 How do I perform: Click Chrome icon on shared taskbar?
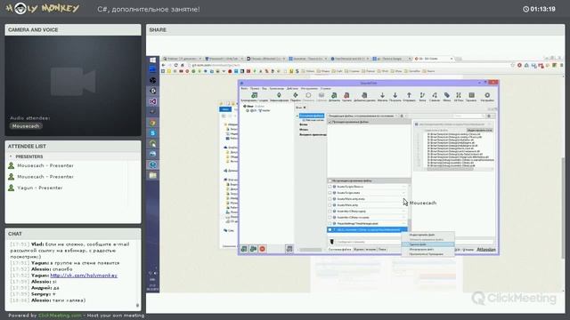[152, 123]
